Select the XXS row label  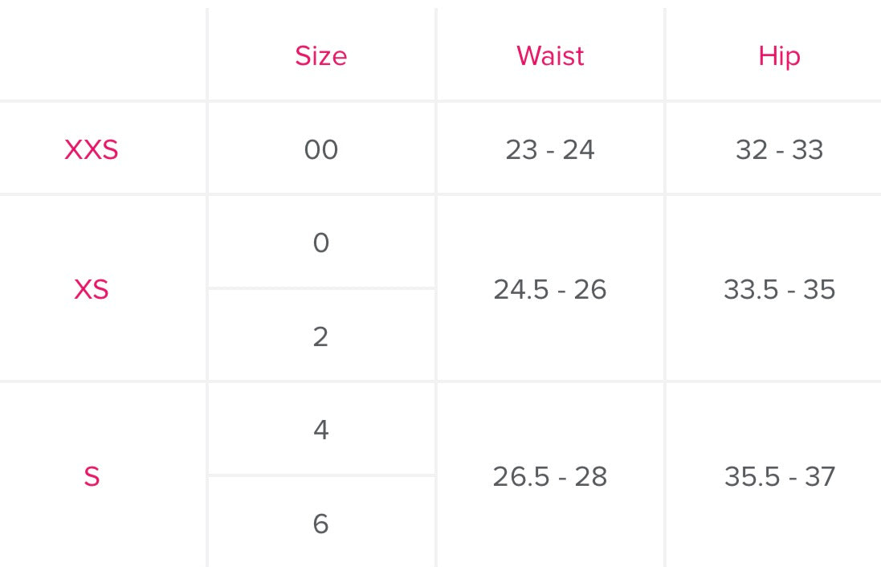pos(92,150)
